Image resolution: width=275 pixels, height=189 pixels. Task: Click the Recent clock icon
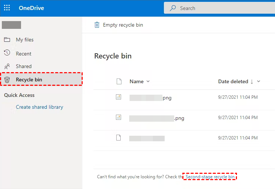[7, 54]
